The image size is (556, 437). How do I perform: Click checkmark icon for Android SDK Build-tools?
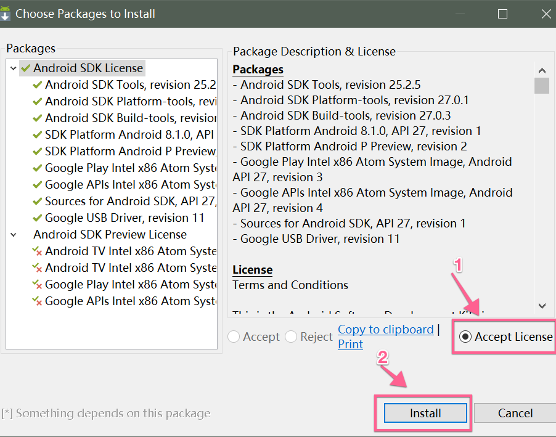37,118
